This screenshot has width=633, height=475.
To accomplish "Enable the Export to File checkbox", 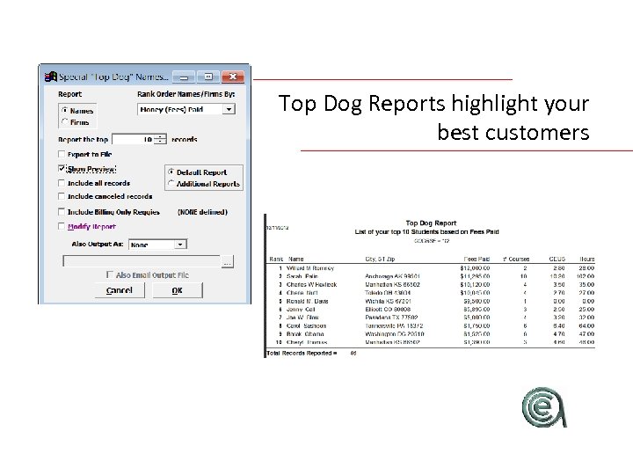I will (62, 154).
